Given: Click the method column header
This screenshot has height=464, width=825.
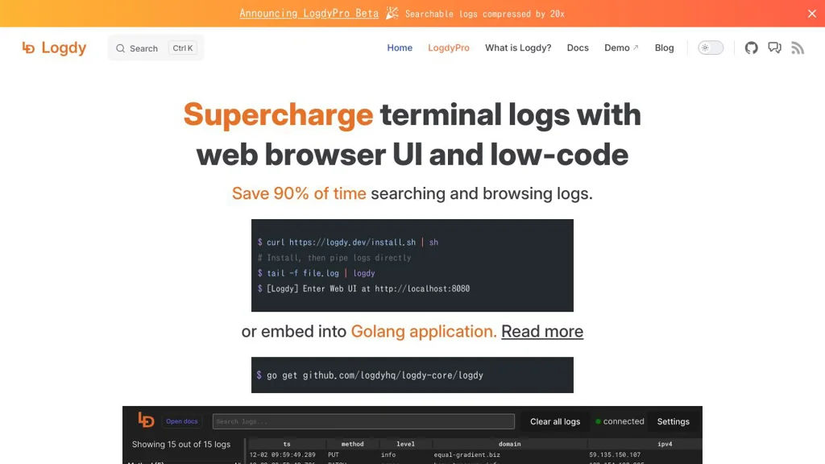Looking at the screenshot, I should click(x=353, y=444).
